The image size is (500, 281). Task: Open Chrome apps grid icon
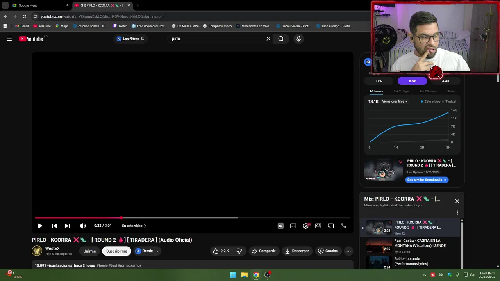point(5,26)
